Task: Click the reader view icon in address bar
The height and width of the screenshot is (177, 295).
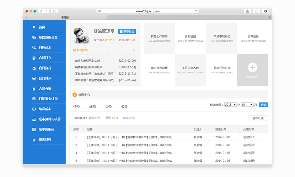Action: click(x=100, y=11)
